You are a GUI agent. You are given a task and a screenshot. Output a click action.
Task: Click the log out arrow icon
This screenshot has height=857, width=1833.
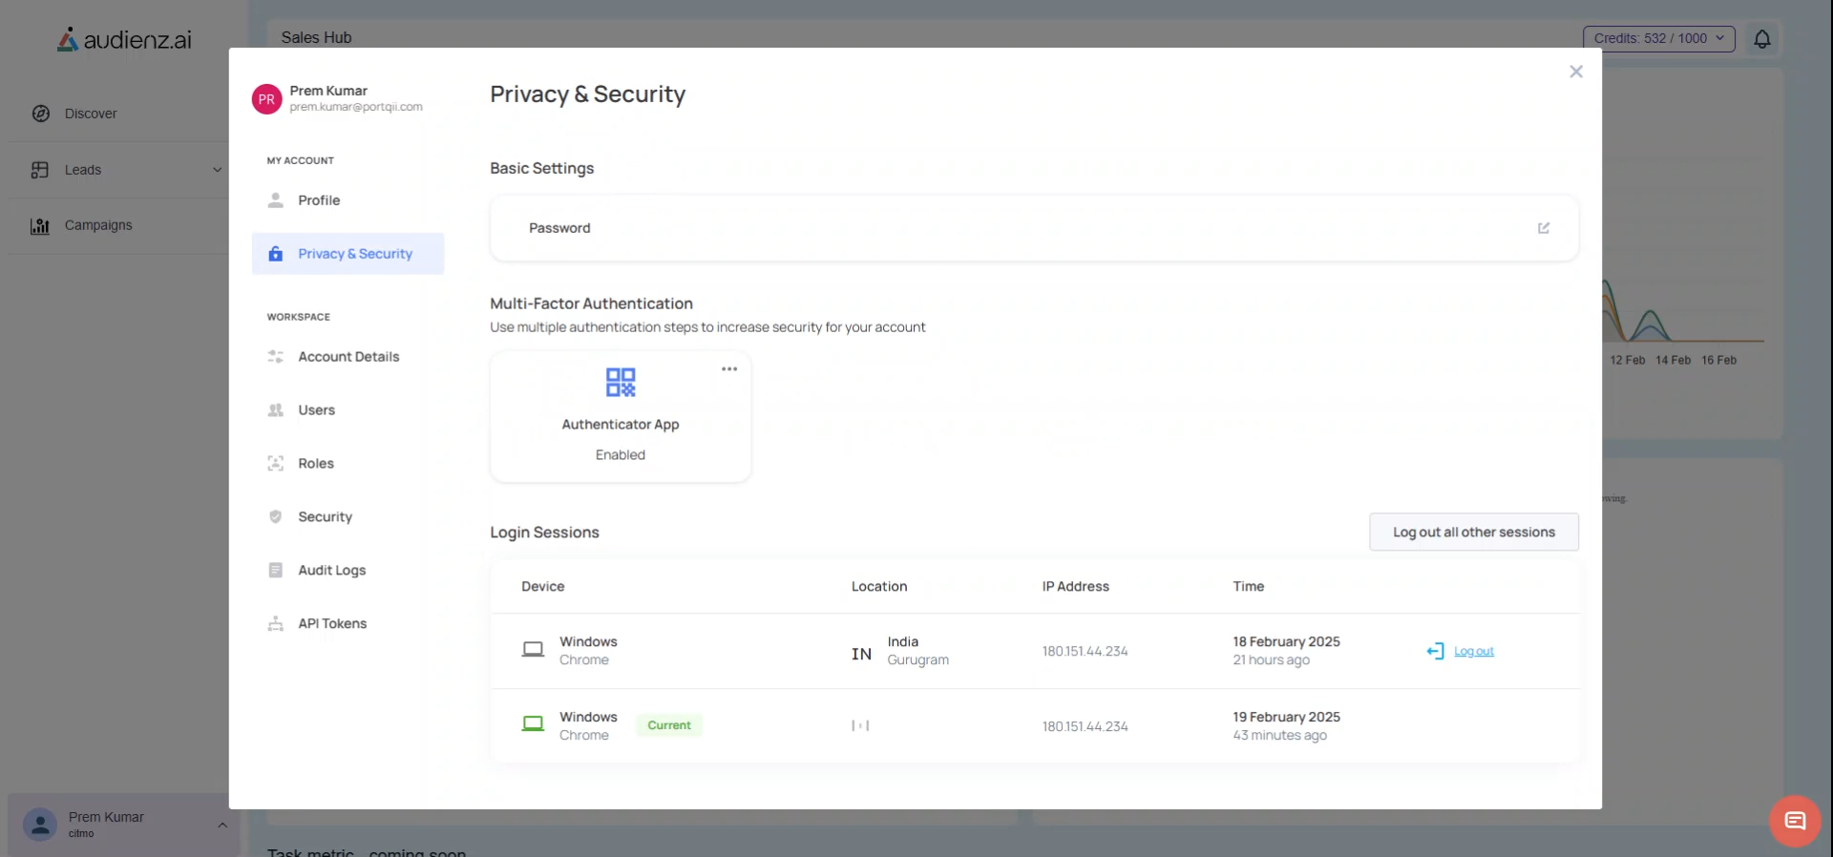[x=1435, y=651]
